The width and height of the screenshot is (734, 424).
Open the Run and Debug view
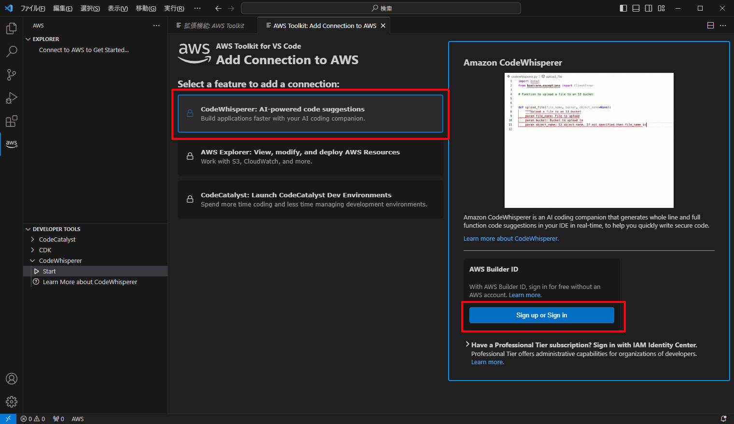pos(12,98)
